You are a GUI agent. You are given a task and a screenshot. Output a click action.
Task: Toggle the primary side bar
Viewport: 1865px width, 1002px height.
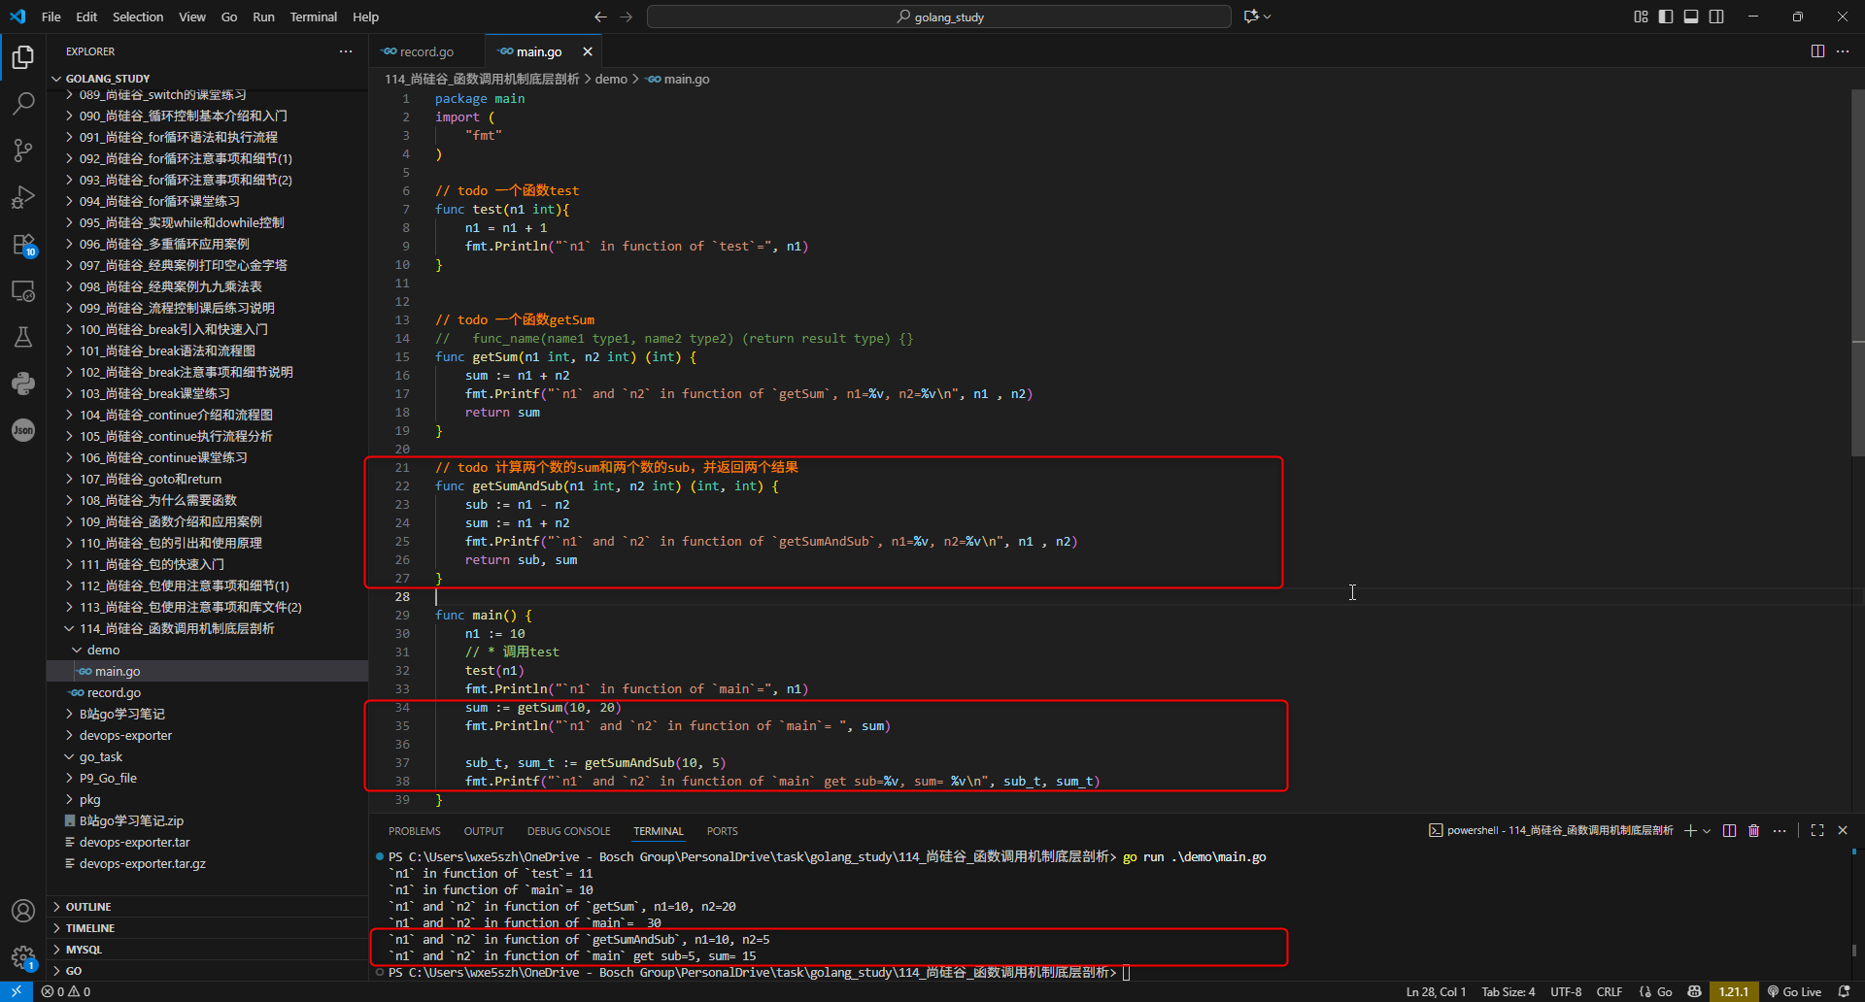(1666, 17)
